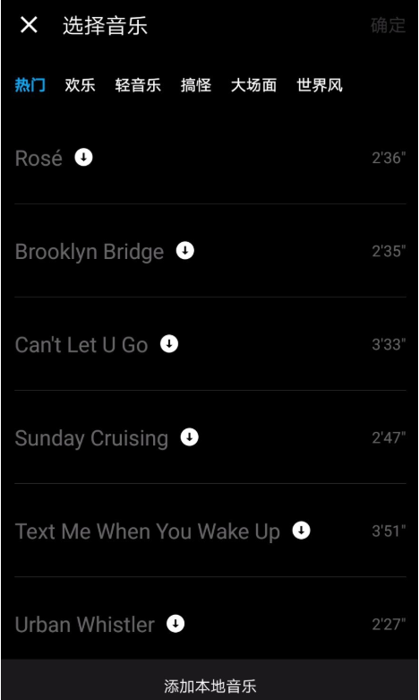This screenshot has height=700, width=419.
Task: Switch to the 热门 tab
Action: (30, 85)
